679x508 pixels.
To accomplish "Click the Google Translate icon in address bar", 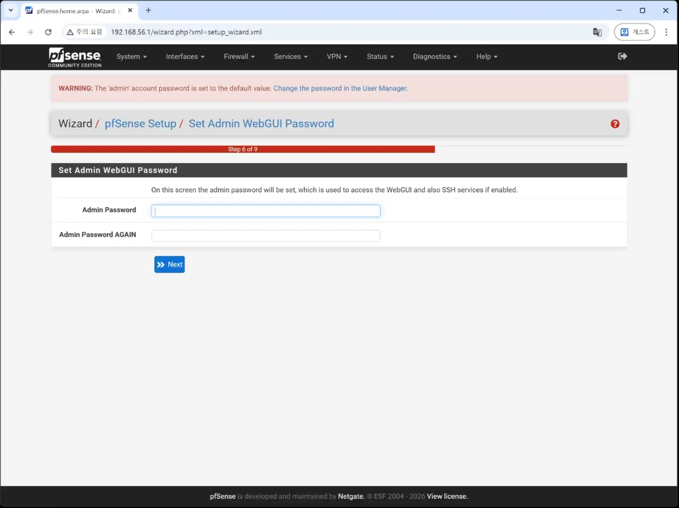I will click(597, 32).
